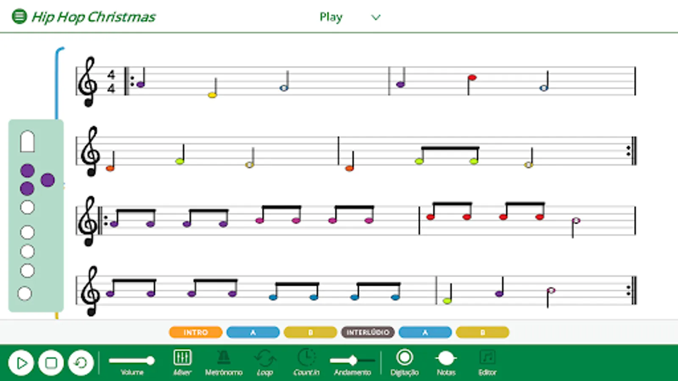Screen dimensions: 678x381
Task: Open the second B section
Action: click(x=482, y=332)
